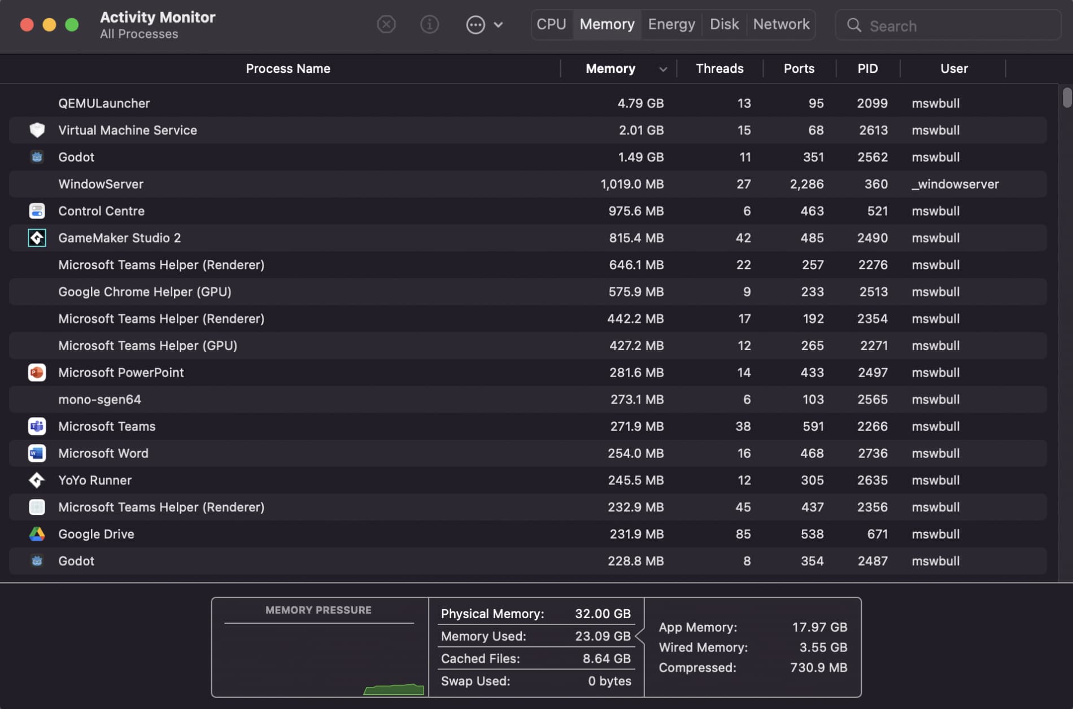Open the Energy tab
This screenshot has width=1073, height=709.
[671, 24]
